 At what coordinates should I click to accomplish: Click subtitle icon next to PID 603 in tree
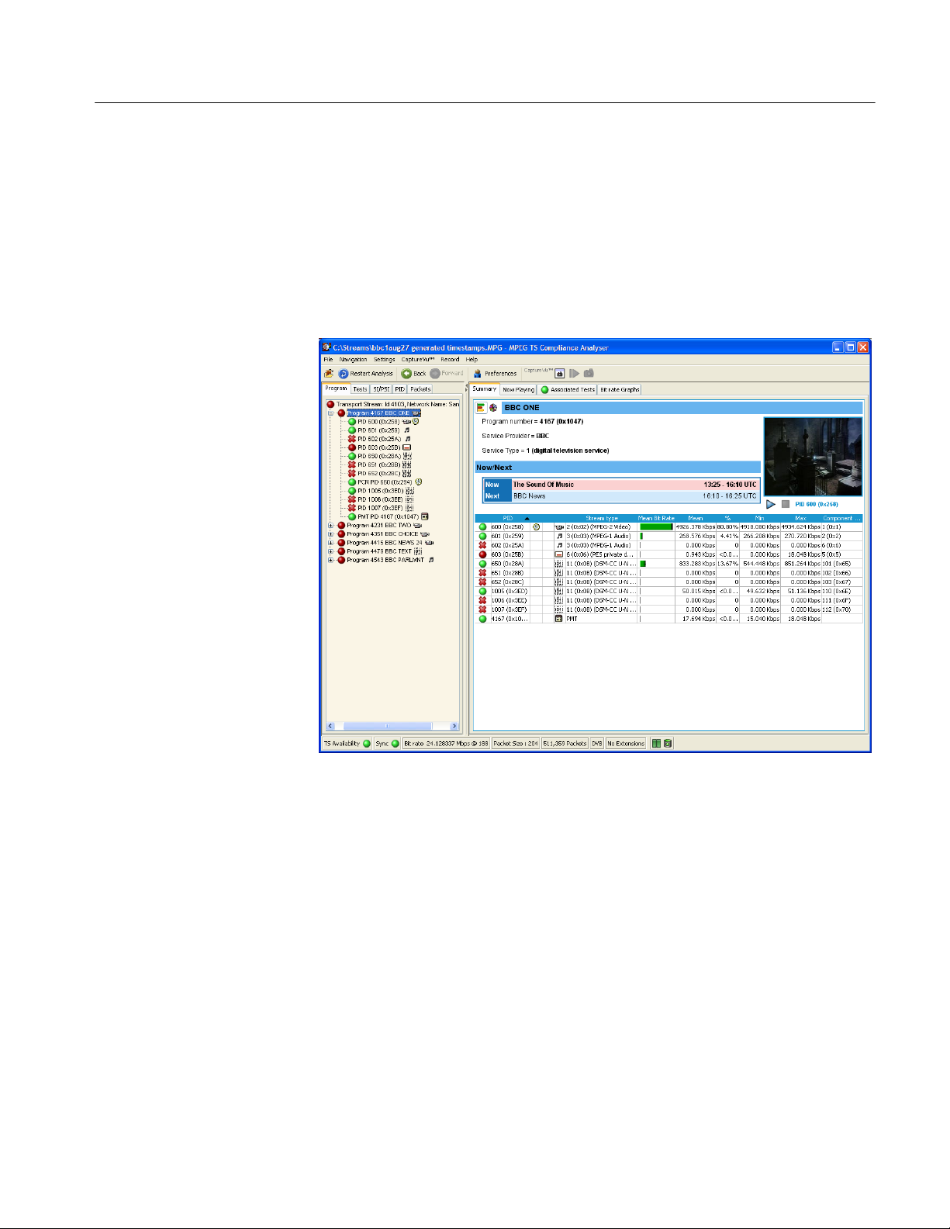[407, 447]
